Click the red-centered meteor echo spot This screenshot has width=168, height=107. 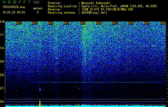click(x=40, y=90)
